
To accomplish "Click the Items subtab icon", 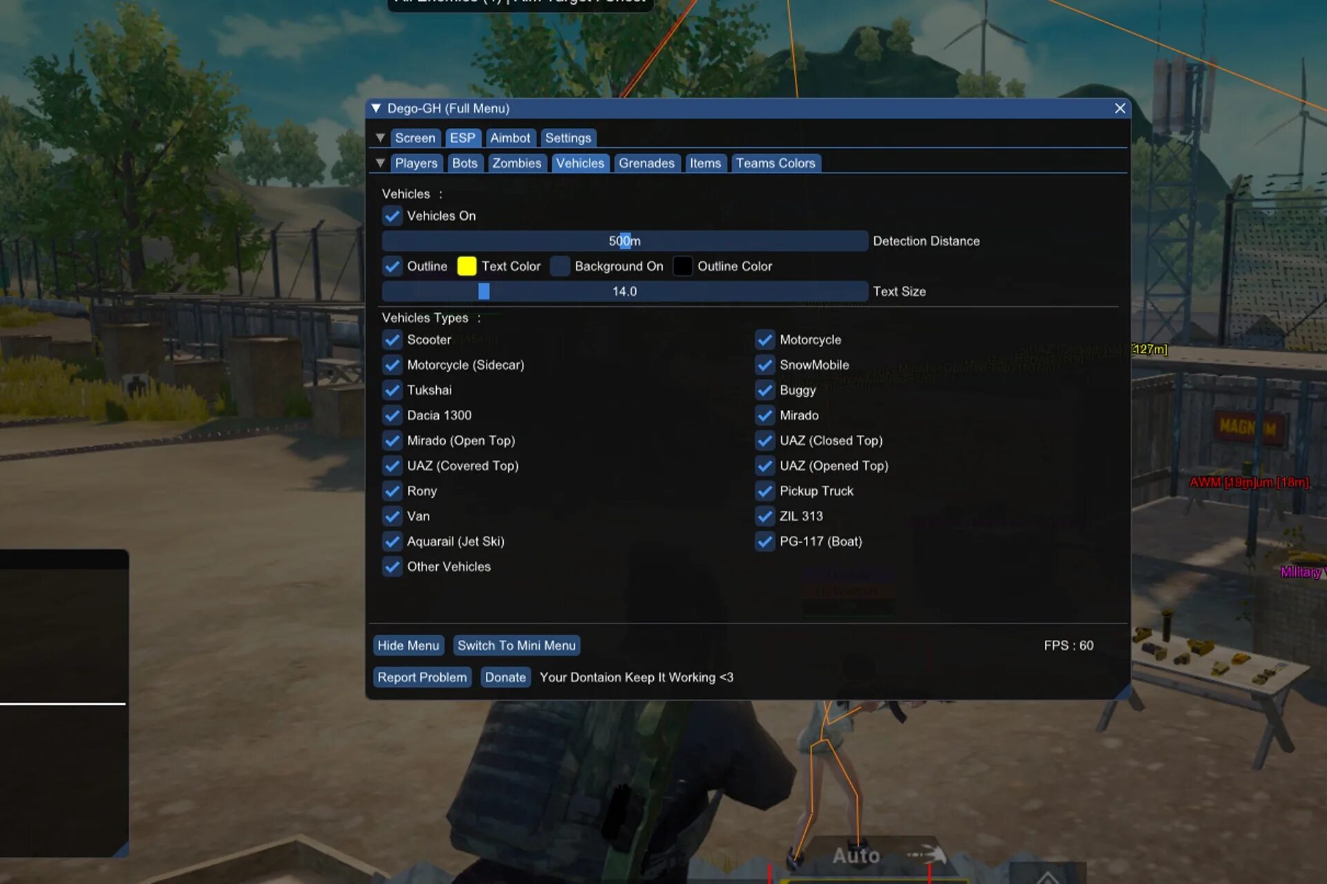I will pyautogui.click(x=704, y=162).
